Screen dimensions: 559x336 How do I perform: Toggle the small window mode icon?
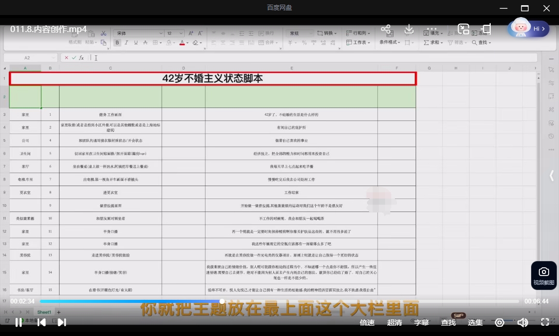[486, 29]
